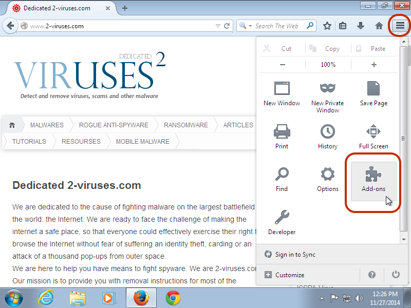Click menu panel scrollbar down arrow
Screen dimensions: 411x308
tap(404, 239)
